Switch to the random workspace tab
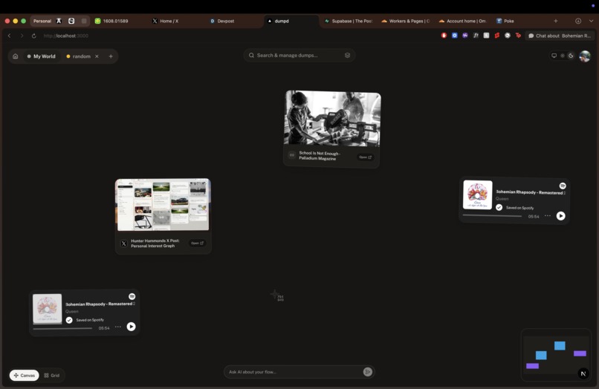This screenshot has height=389, width=599. click(78, 56)
